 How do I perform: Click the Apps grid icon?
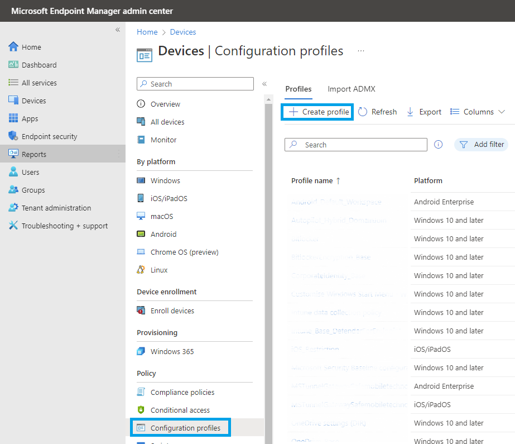(x=13, y=118)
